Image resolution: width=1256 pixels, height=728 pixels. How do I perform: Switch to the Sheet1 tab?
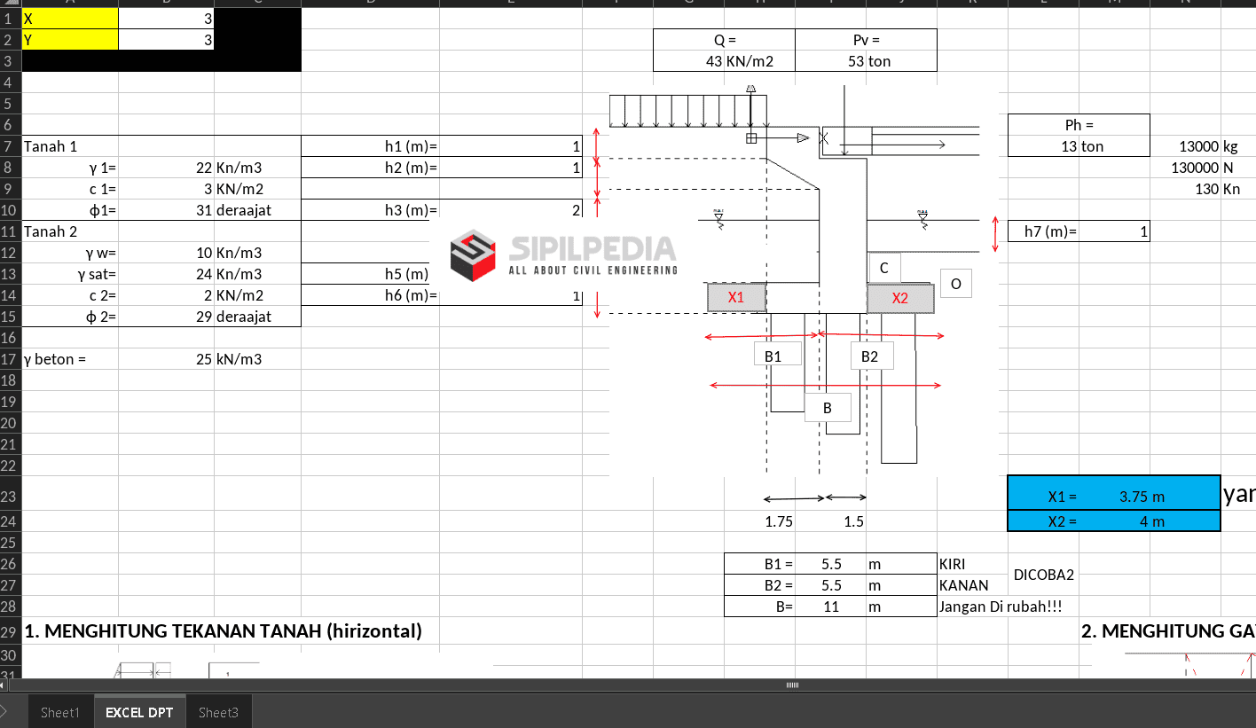click(60, 712)
